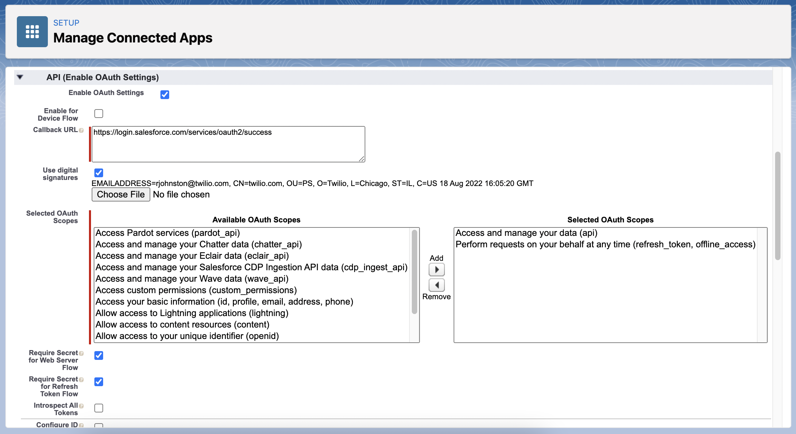Screen dimensions: 796x434
Task: Enable the Device Flow checkbox
Action: point(99,114)
